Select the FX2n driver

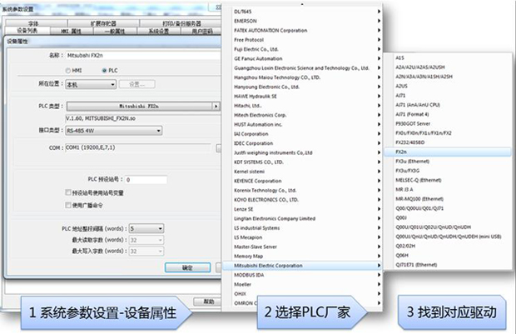click(x=448, y=152)
